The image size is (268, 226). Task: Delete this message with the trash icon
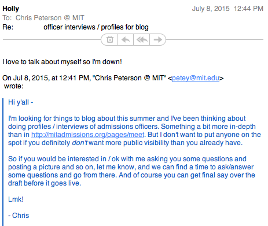tap(110, 40)
